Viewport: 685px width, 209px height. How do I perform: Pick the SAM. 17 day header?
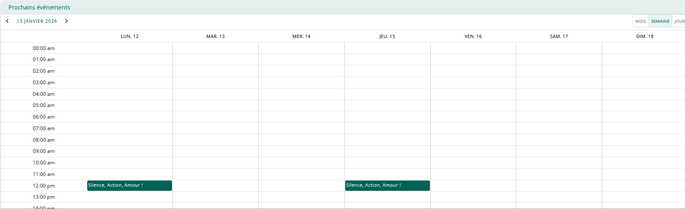click(559, 36)
